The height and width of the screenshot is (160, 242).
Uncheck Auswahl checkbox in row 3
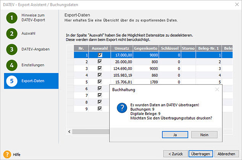coord(100,68)
